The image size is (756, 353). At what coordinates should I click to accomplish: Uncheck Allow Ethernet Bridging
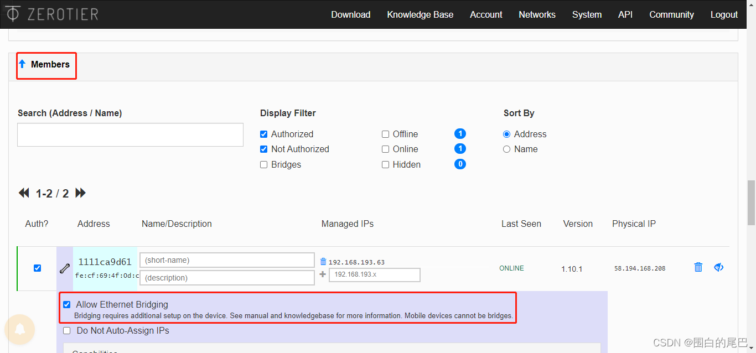coord(67,304)
